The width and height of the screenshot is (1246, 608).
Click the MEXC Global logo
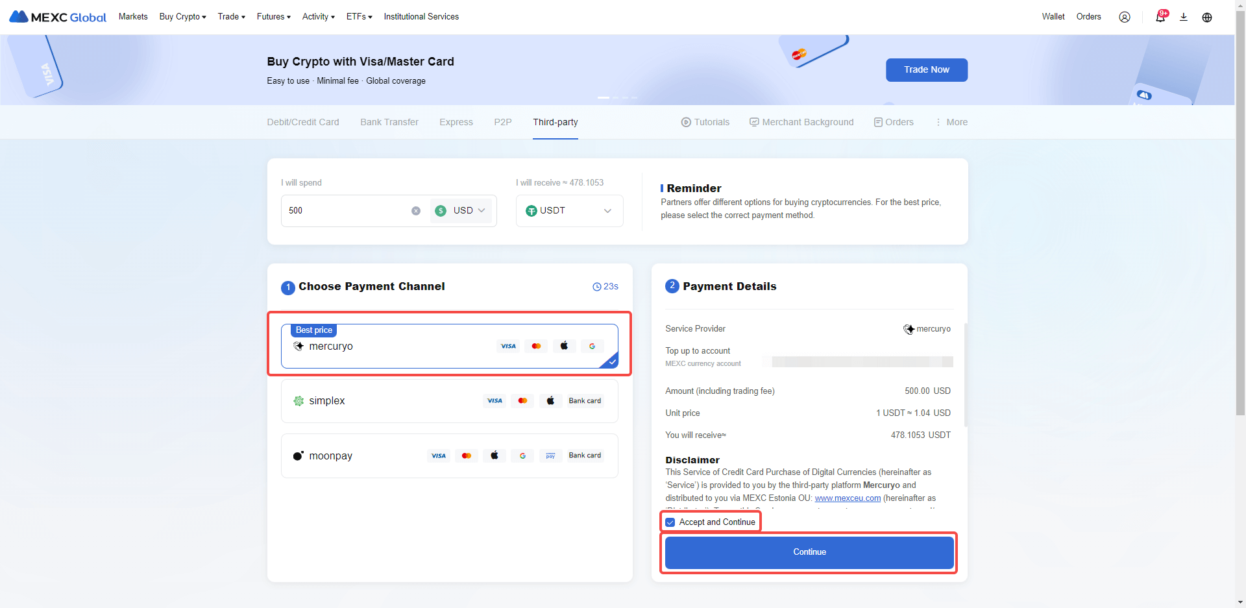click(x=58, y=17)
